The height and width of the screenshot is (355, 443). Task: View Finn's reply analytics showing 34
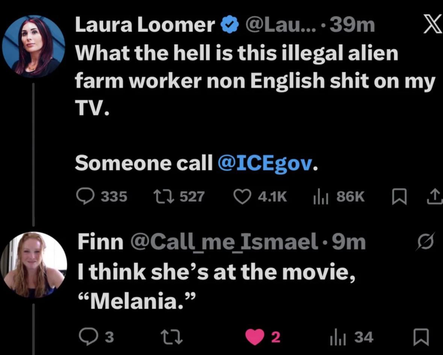click(x=335, y=337)
